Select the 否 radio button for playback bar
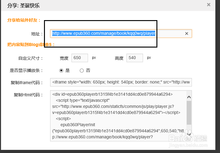 (x=82, y=70)
